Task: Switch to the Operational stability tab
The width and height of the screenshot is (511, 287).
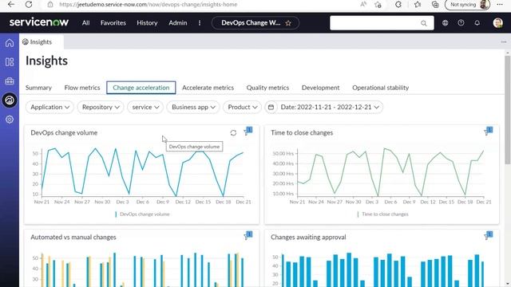Action: (x=380, y=88)
